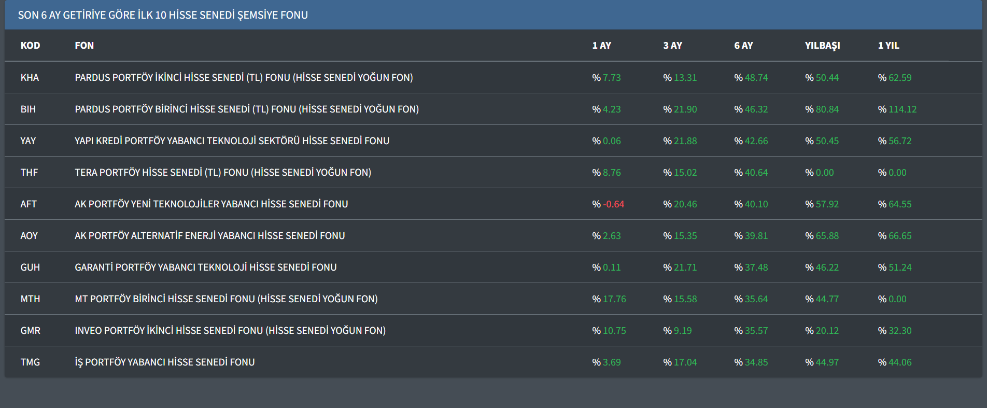Image resolution: width=987 pixels, height=408 pixels.
Task: Select the THF fund code
Action: [29, 173]
